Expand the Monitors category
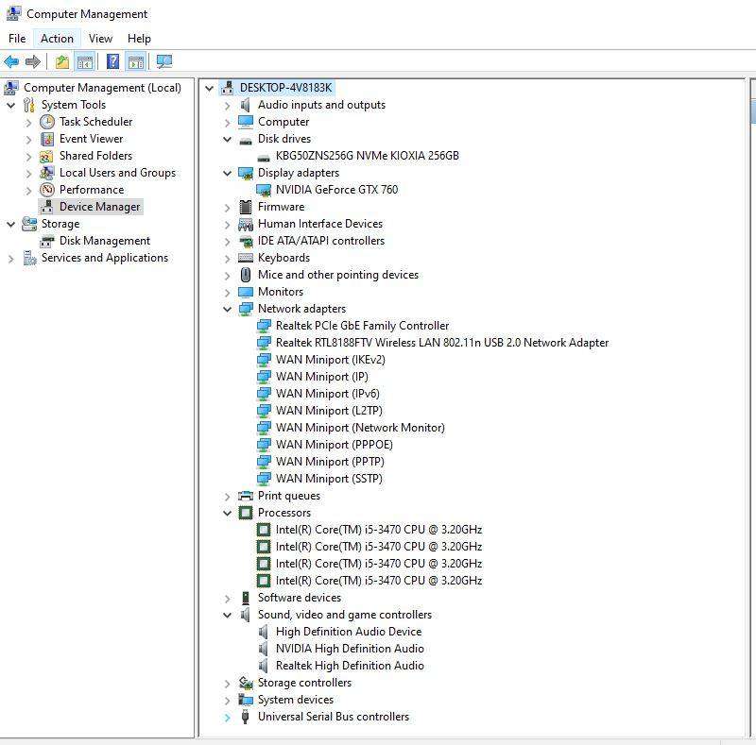The width and height of the screenshot is (756, 745). point(226,292)
